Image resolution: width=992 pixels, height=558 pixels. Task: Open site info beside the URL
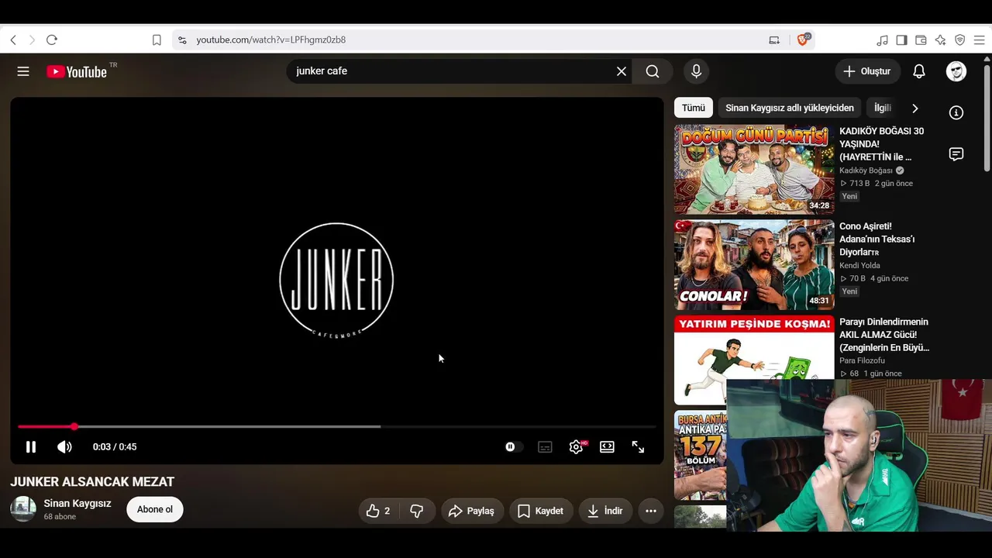coord(182,40)
